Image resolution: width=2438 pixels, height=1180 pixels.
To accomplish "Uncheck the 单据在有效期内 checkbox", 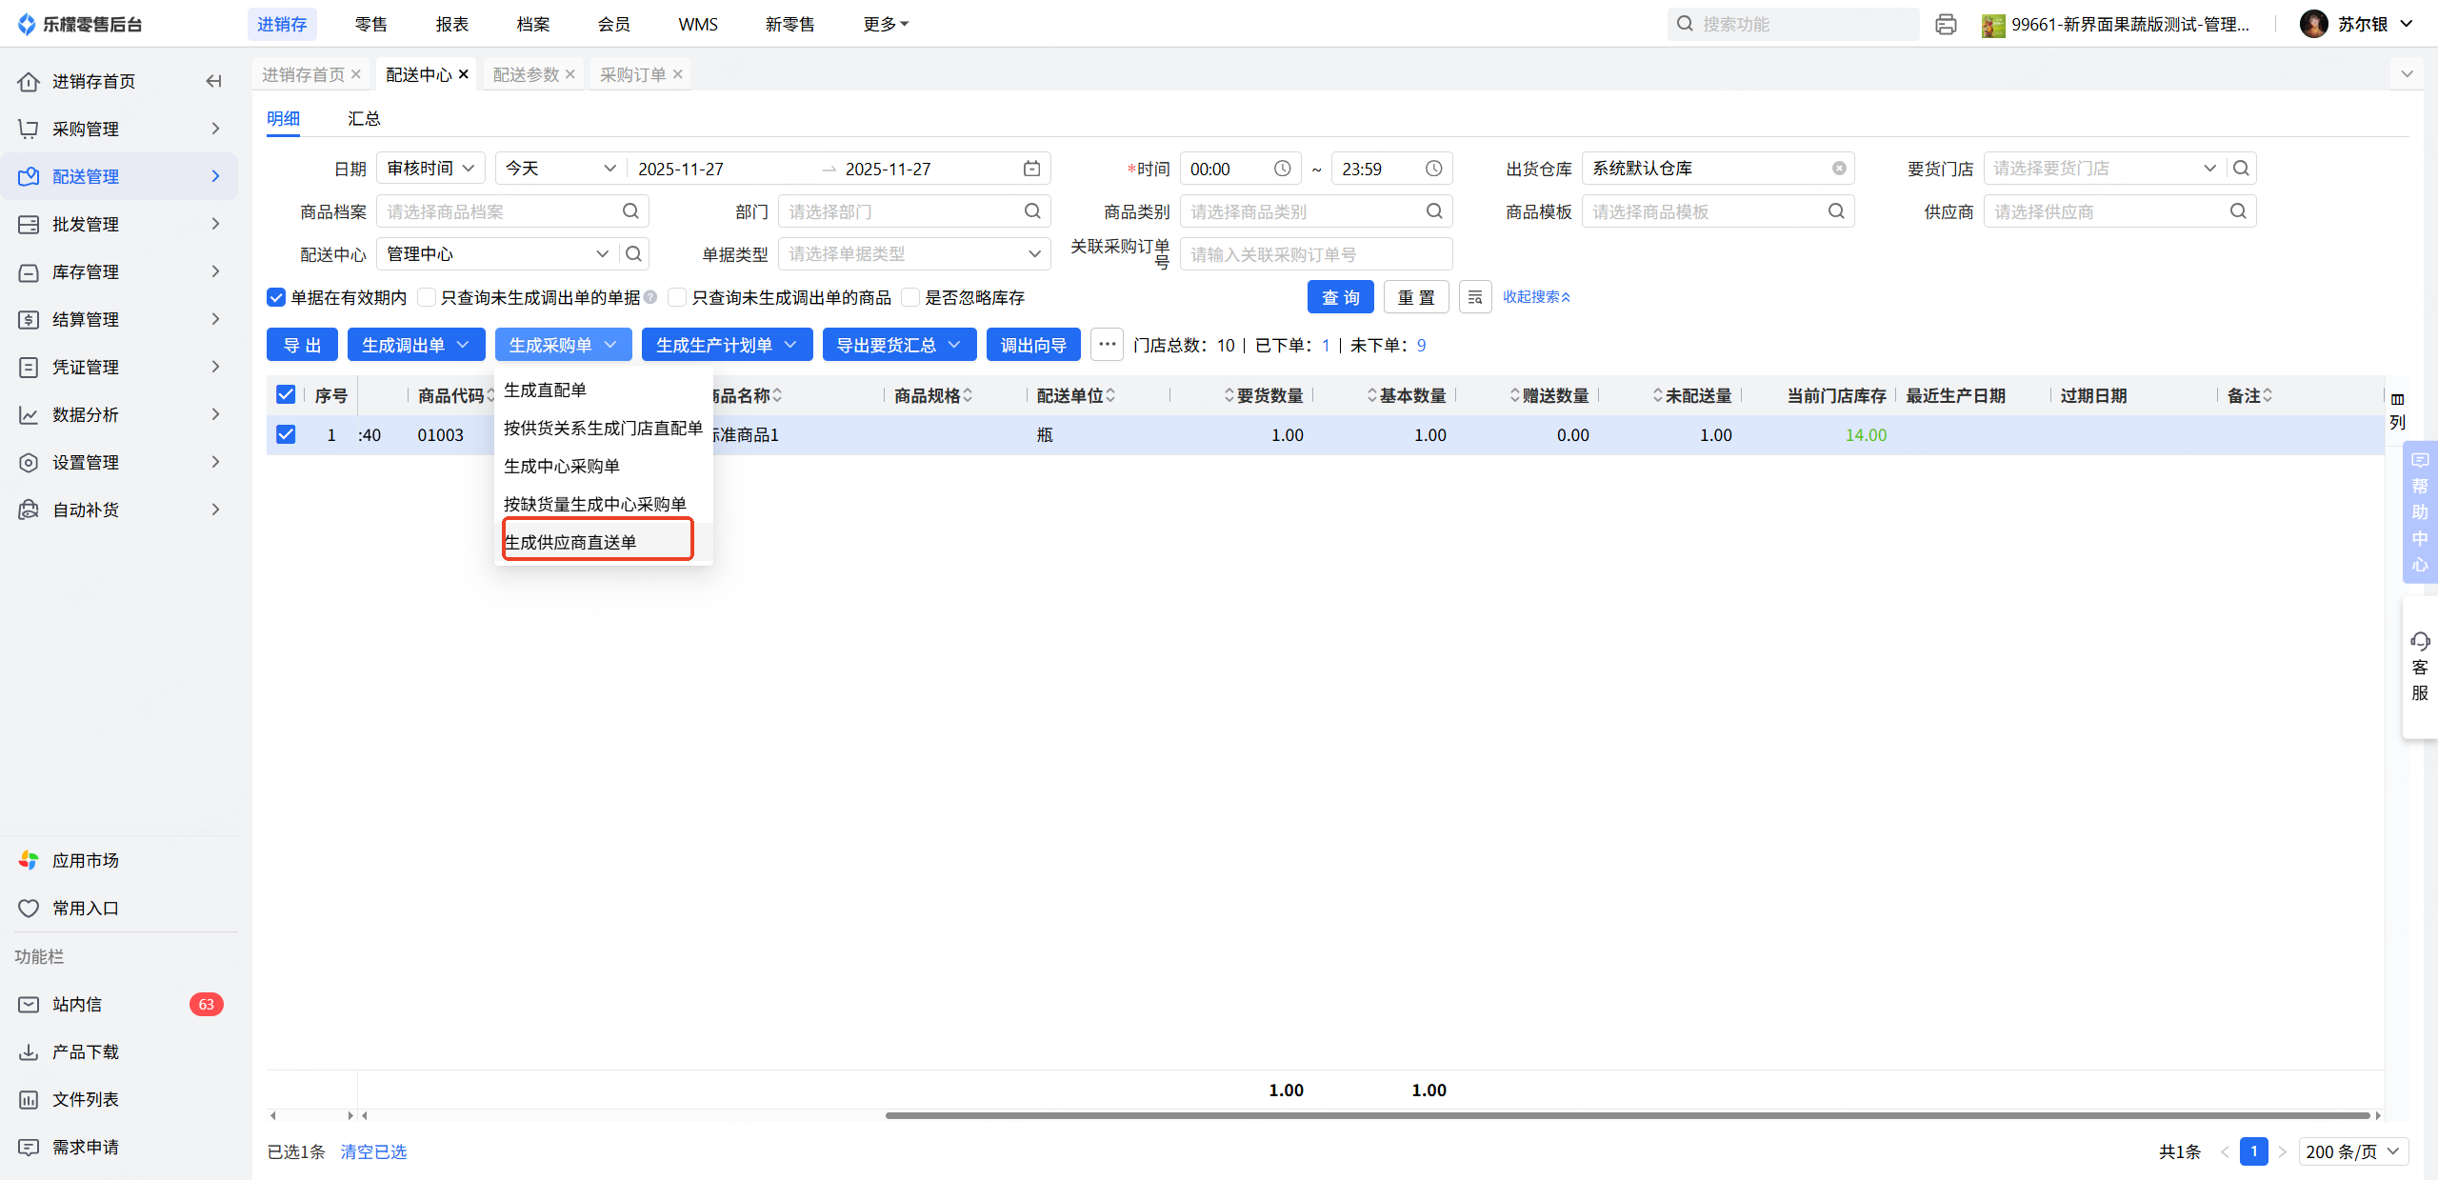I will click(x=276, y=297).
